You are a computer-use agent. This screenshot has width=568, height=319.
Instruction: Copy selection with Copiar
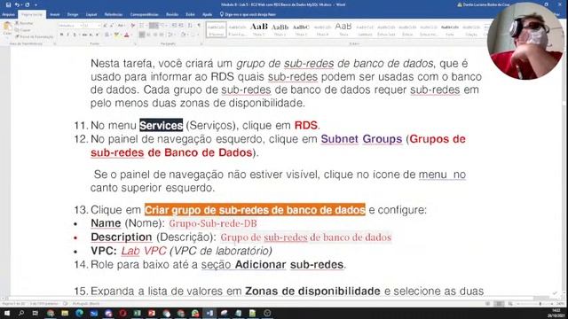[23, 30]
